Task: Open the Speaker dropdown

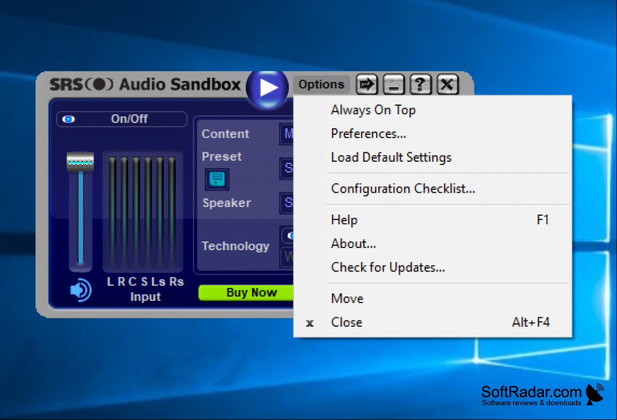Action: 287,203
